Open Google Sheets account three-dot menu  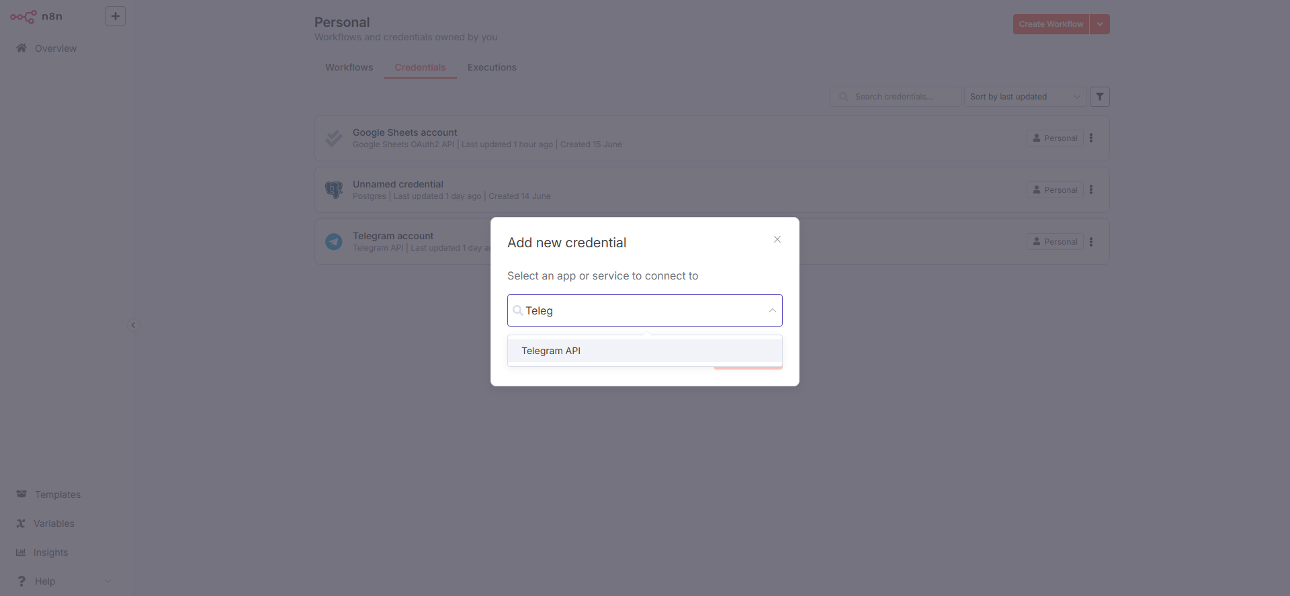click(1091, 138)
